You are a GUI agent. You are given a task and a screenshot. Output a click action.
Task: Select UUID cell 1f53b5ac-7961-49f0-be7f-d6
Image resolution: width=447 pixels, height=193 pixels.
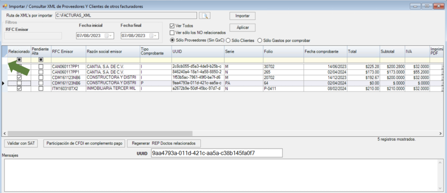198,78
